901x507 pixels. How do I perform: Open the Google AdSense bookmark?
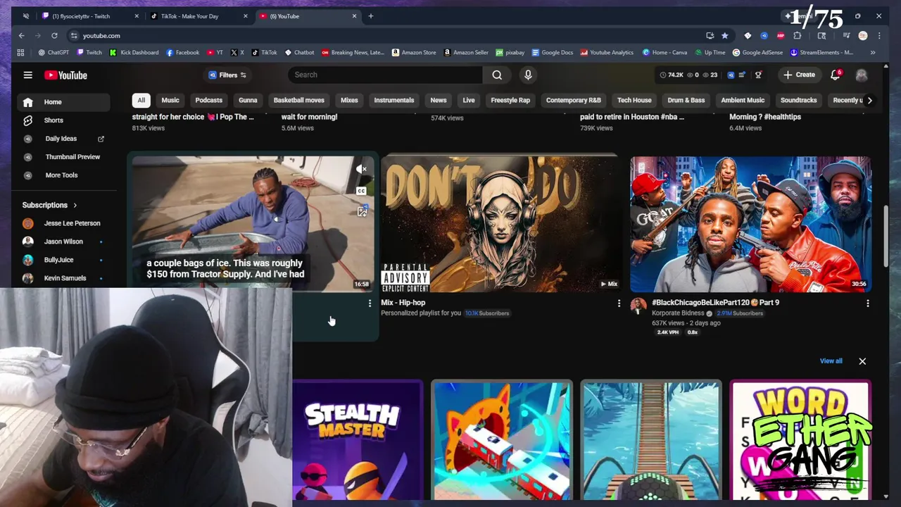pos(757,52)
